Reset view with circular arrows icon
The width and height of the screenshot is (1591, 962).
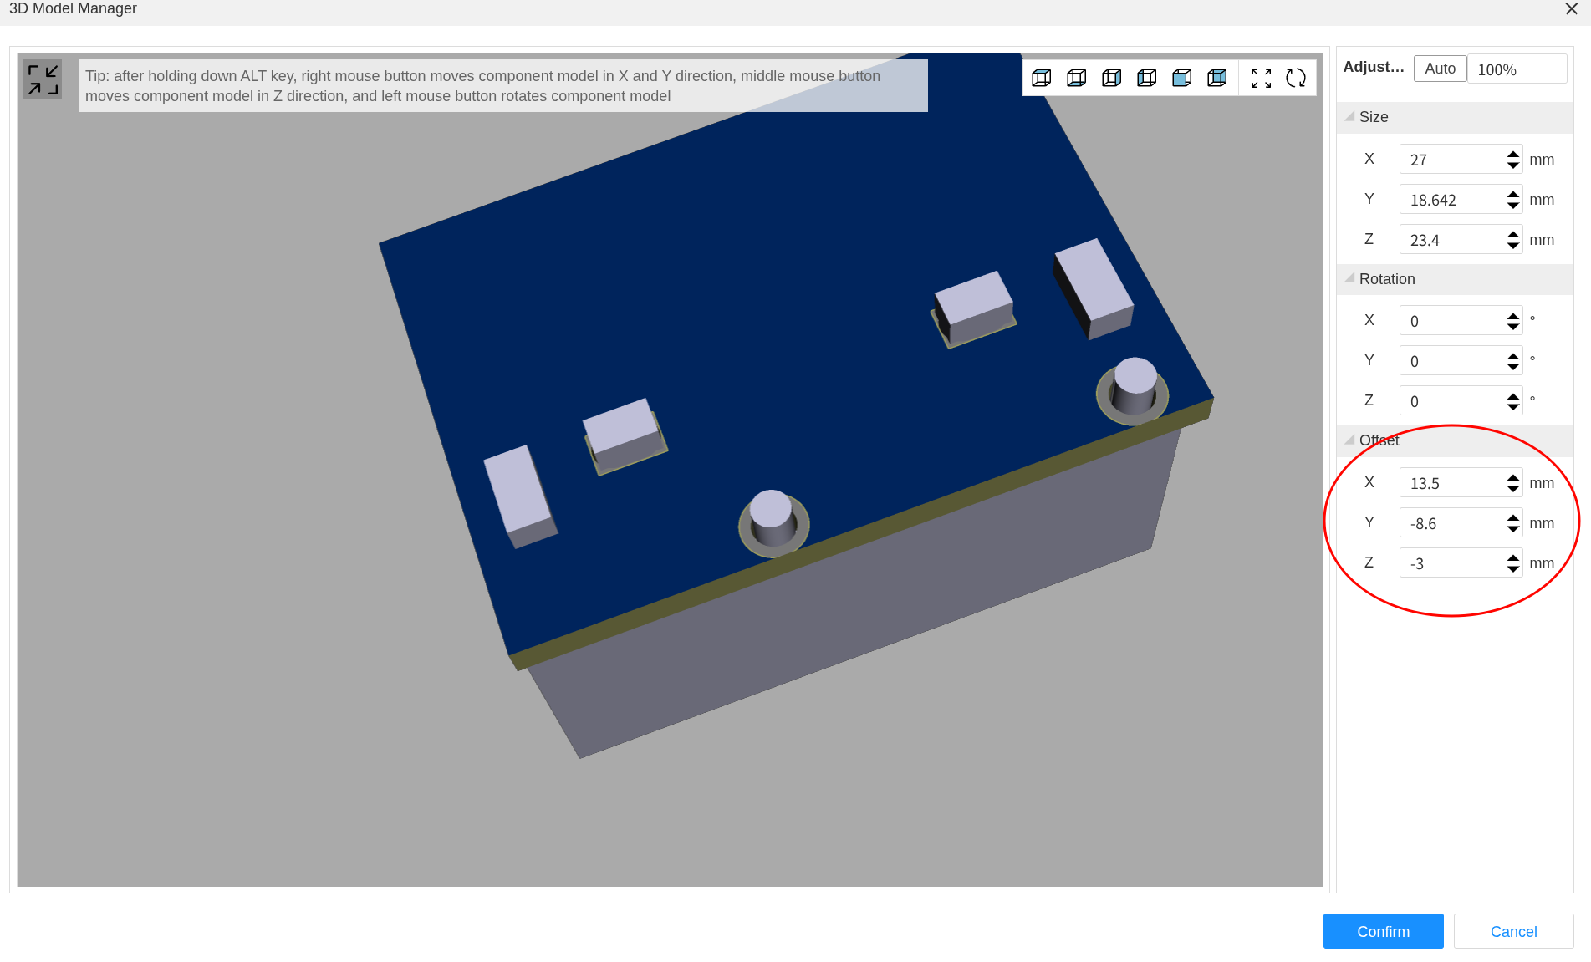coord(1296,78)
